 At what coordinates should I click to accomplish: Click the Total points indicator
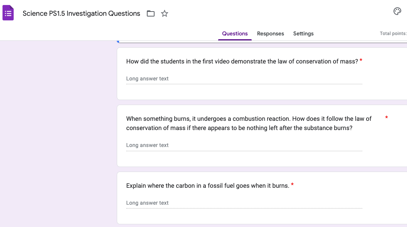[393, 33]
